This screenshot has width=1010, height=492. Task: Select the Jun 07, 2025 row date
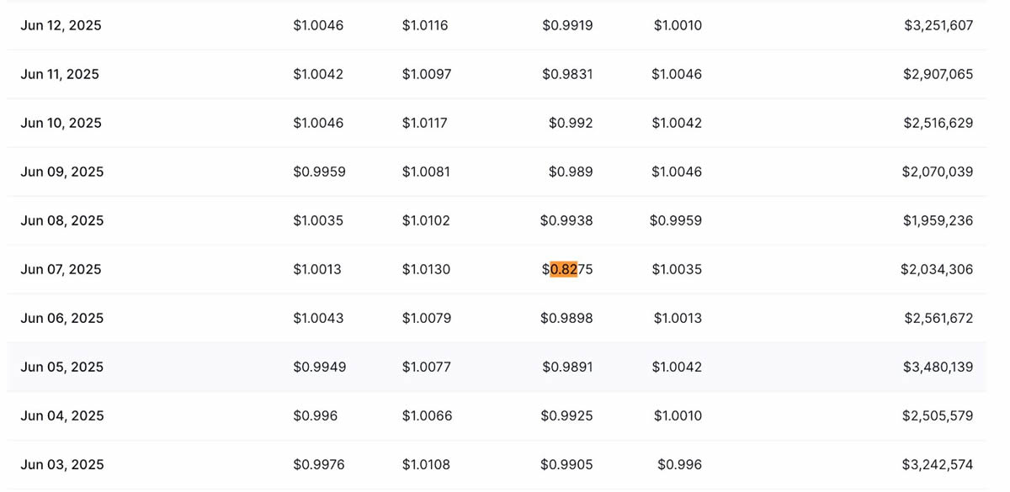(x=61, y=269)
